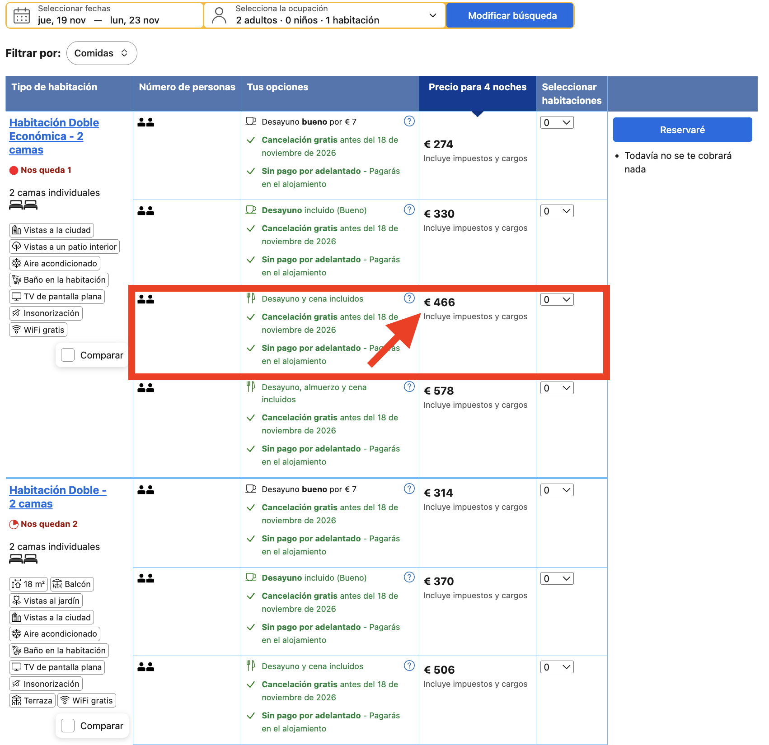Image resolution: width=769 pixels, height=745 pixels.
Task: Click the Vistas a un patio interior badge
Action: tap(64, 247)
